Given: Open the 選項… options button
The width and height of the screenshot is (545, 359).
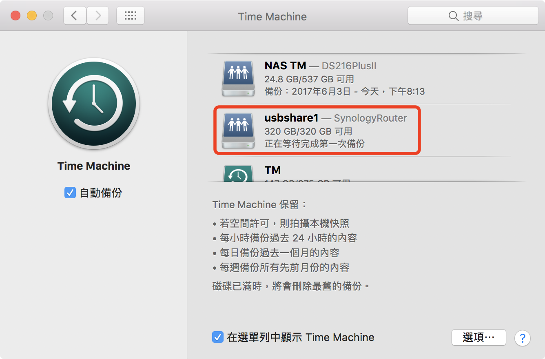Looking at the screenshot, I should tap(479, 337).
